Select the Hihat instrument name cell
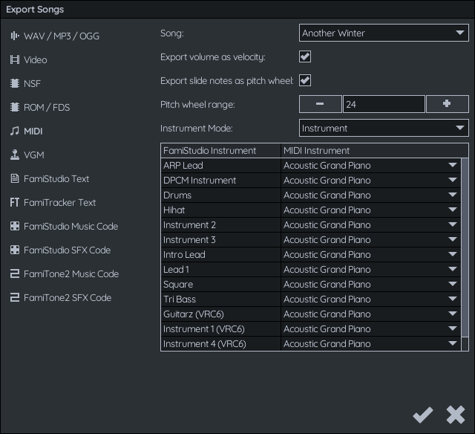This screenshot has width=475, height=434. (x=220, y=210)
